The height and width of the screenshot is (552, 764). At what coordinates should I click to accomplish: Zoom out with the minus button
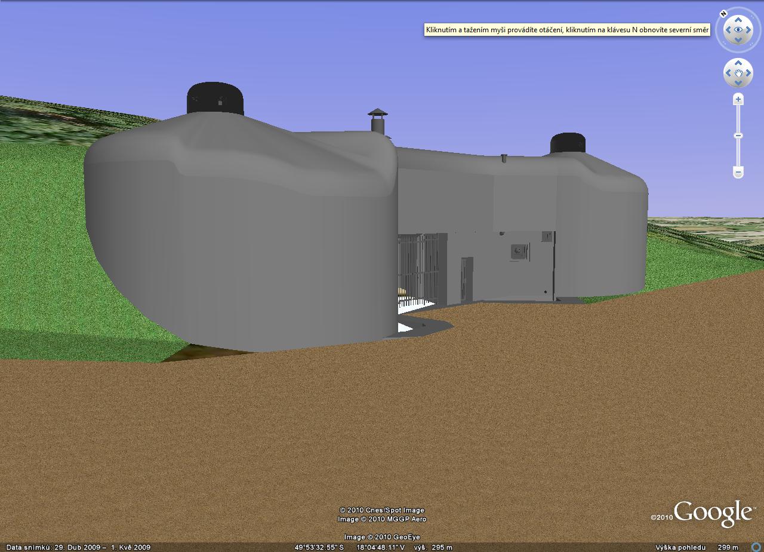(x=738, y=172)
